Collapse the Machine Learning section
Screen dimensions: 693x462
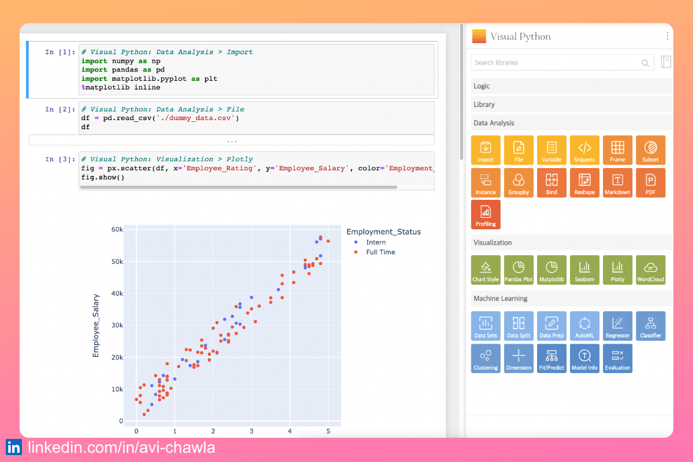click(x=571, y=298)
